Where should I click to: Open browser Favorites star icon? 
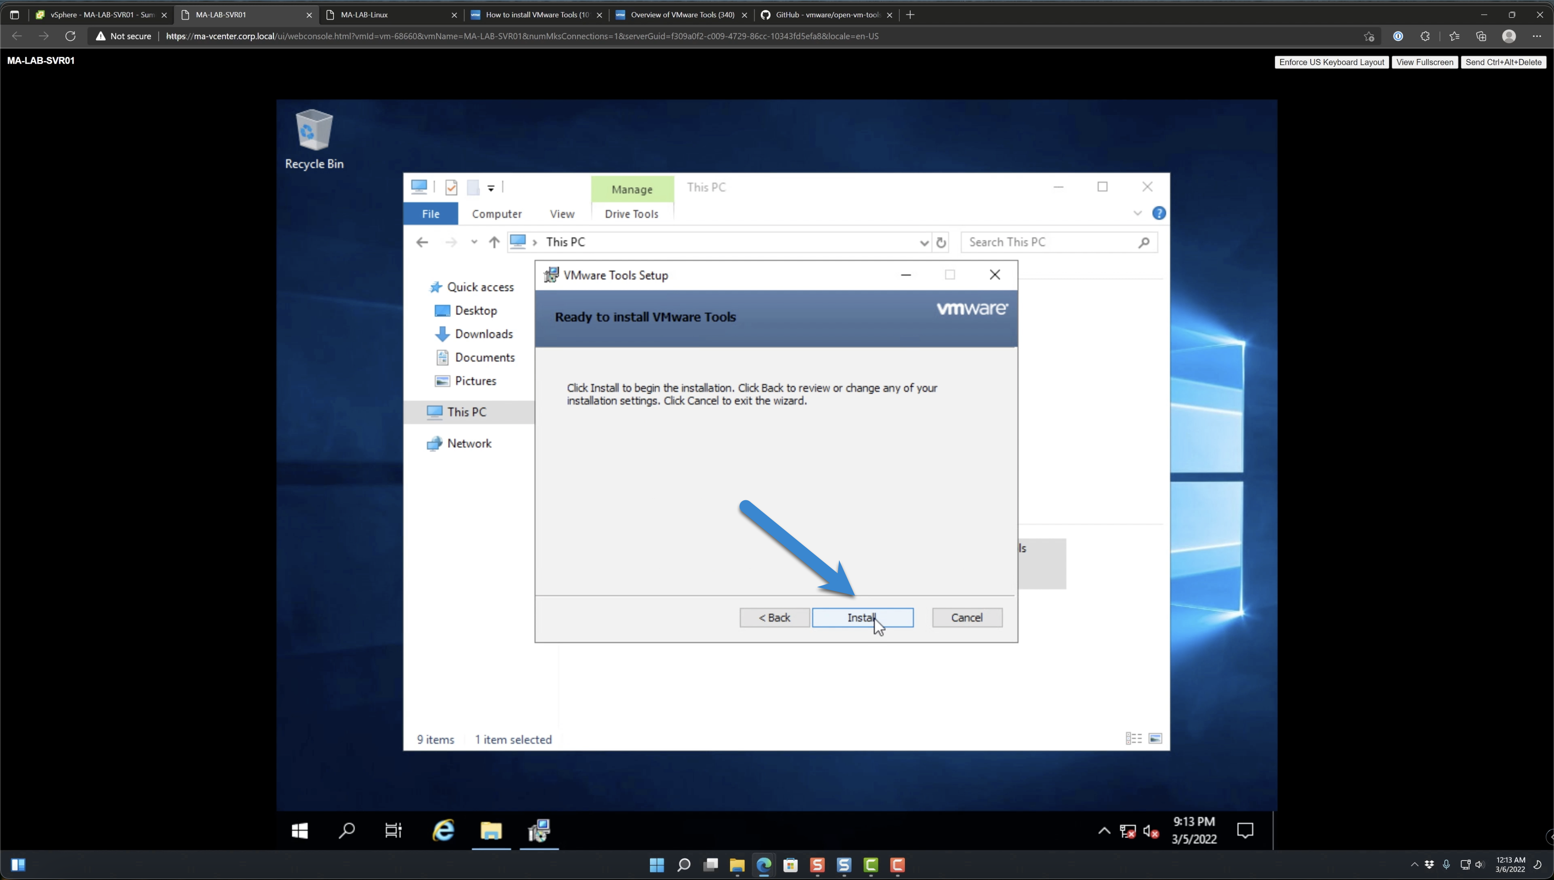1454,36
